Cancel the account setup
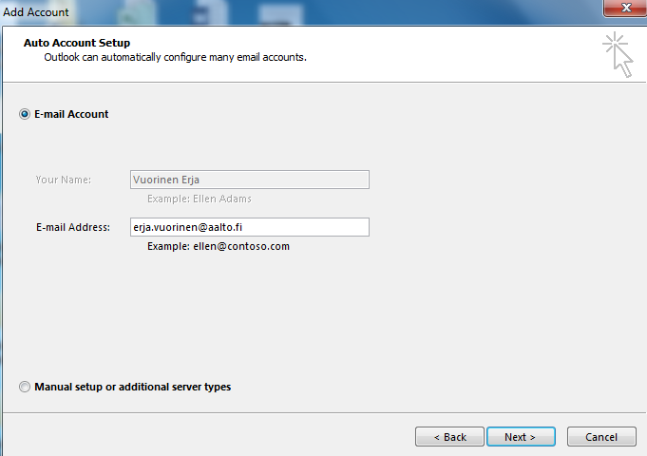This screenshot has width=647, height=456. (x=601, y=437)
